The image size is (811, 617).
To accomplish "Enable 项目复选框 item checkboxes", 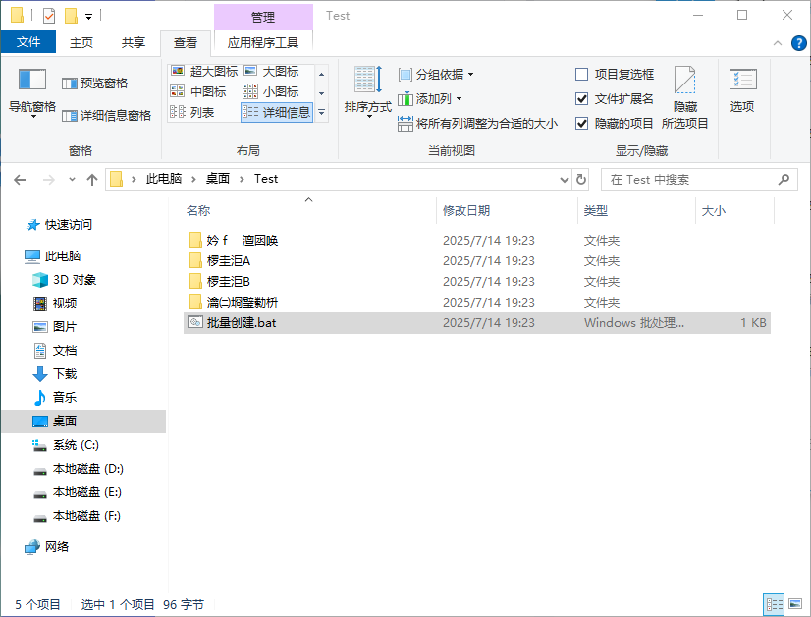I will (582, 76).
